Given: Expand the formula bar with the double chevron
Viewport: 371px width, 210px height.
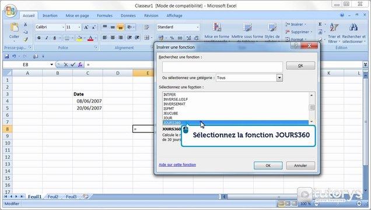Looking at the screenshot, I should pyautogui.click(x=365, y=64).
